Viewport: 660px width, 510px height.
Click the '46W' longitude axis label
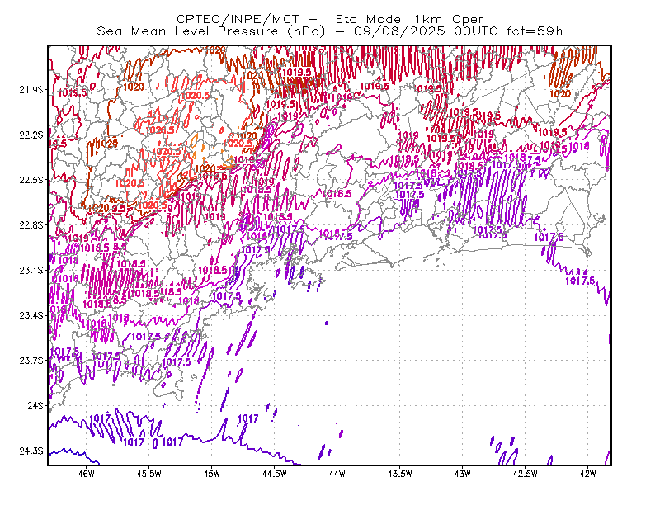(x=87, y=474)
